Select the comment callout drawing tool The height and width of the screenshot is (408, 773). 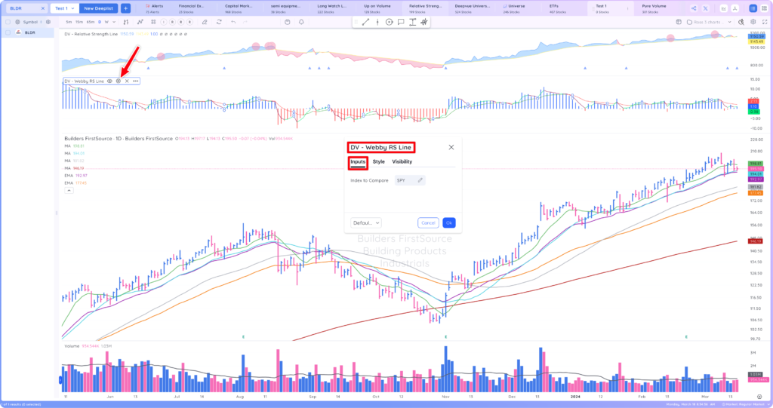(401, 22)
